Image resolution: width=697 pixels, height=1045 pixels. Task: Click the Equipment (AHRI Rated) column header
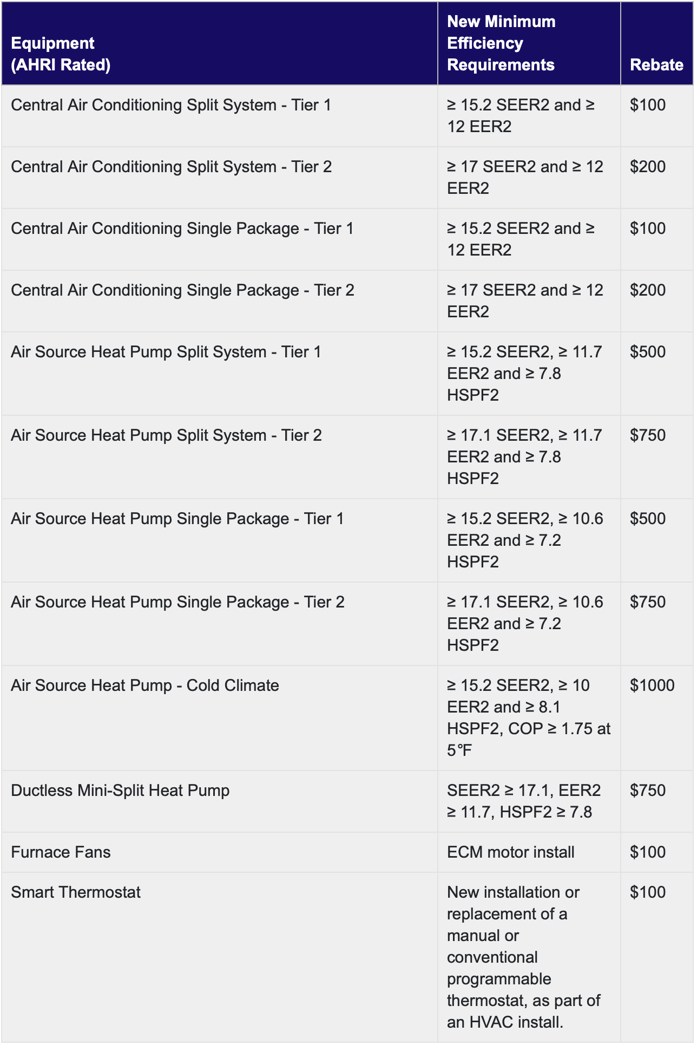pos(61,54)
